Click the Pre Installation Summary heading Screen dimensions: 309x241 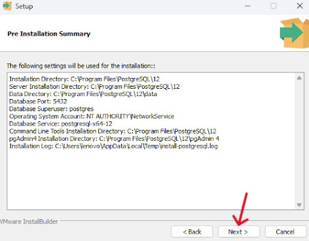tap(49, 34)
